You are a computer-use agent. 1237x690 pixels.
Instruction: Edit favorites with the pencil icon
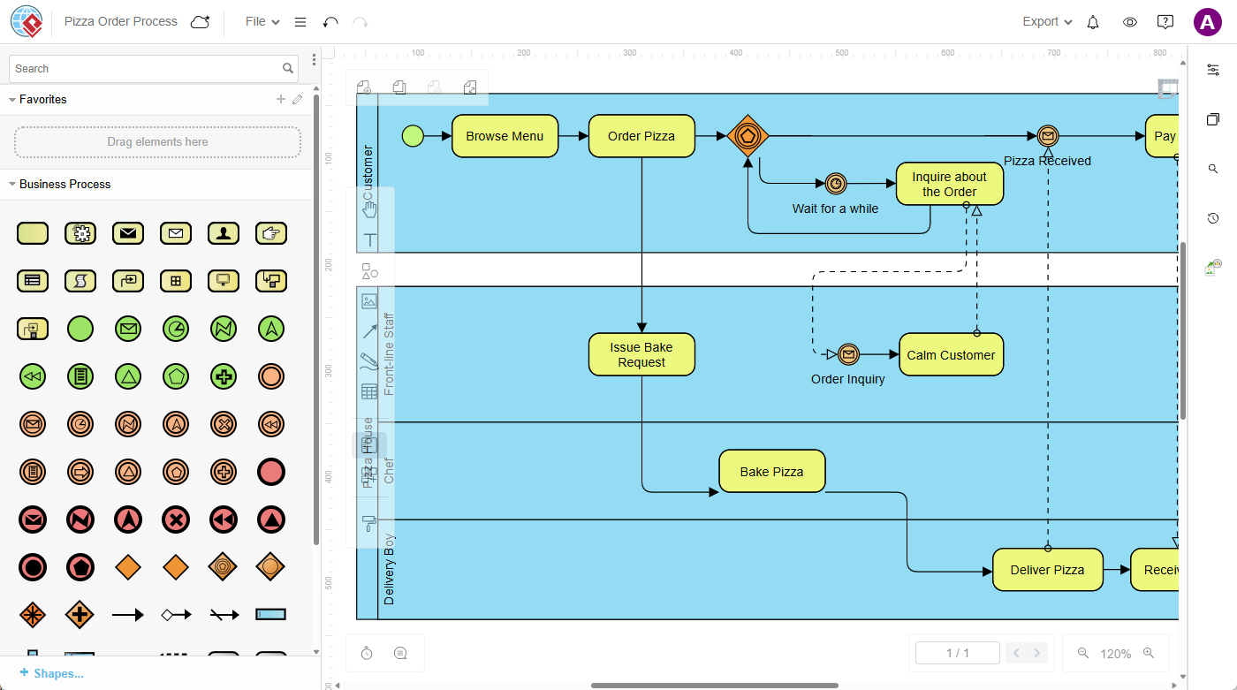298,100
